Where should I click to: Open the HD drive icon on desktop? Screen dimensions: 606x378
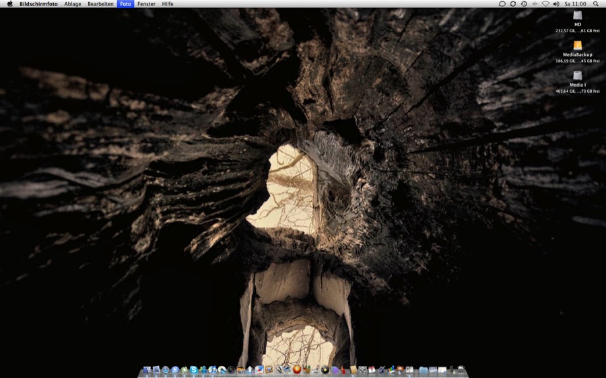pos(577,15)
